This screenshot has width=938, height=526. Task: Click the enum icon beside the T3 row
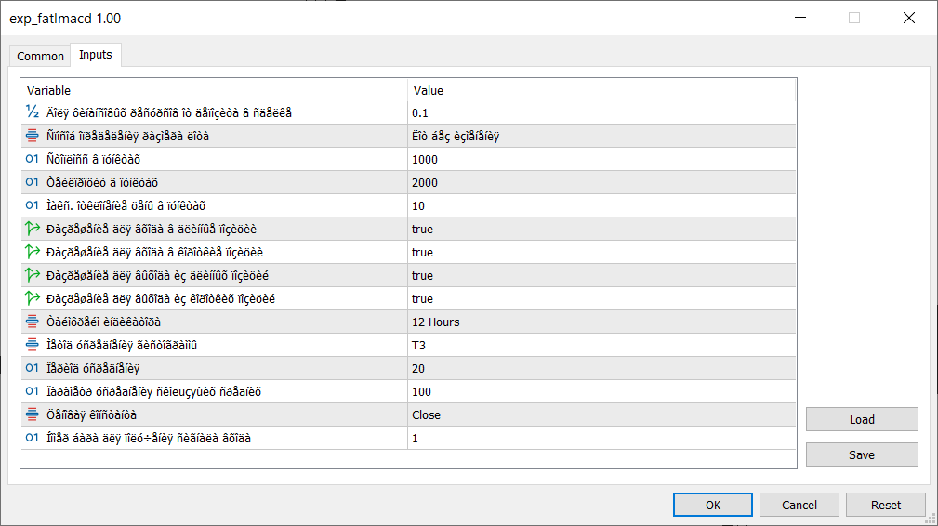tap(33, 345)
